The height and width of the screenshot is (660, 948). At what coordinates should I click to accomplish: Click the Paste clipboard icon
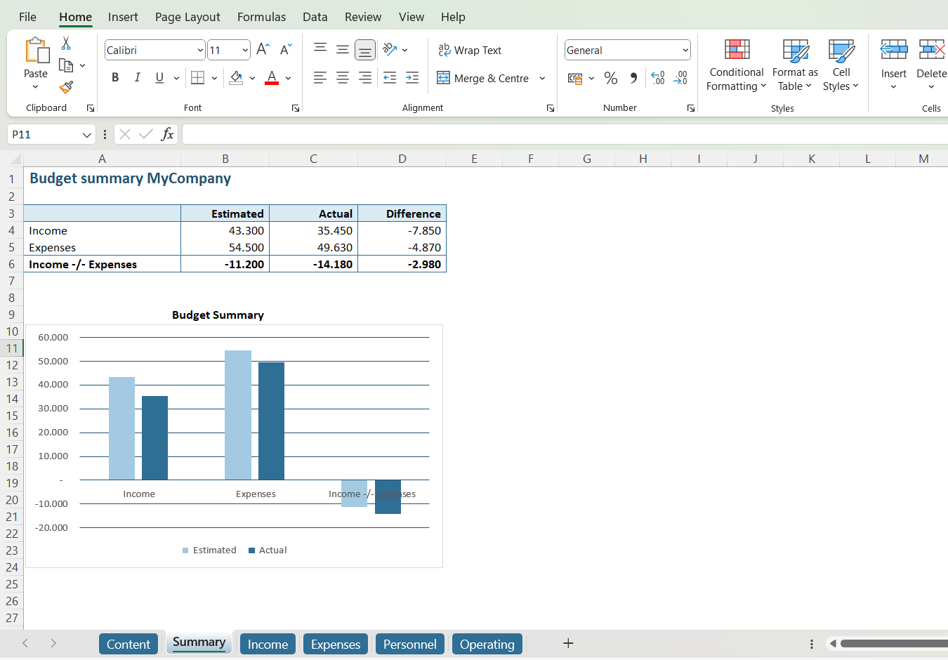[x=37, y=51]
